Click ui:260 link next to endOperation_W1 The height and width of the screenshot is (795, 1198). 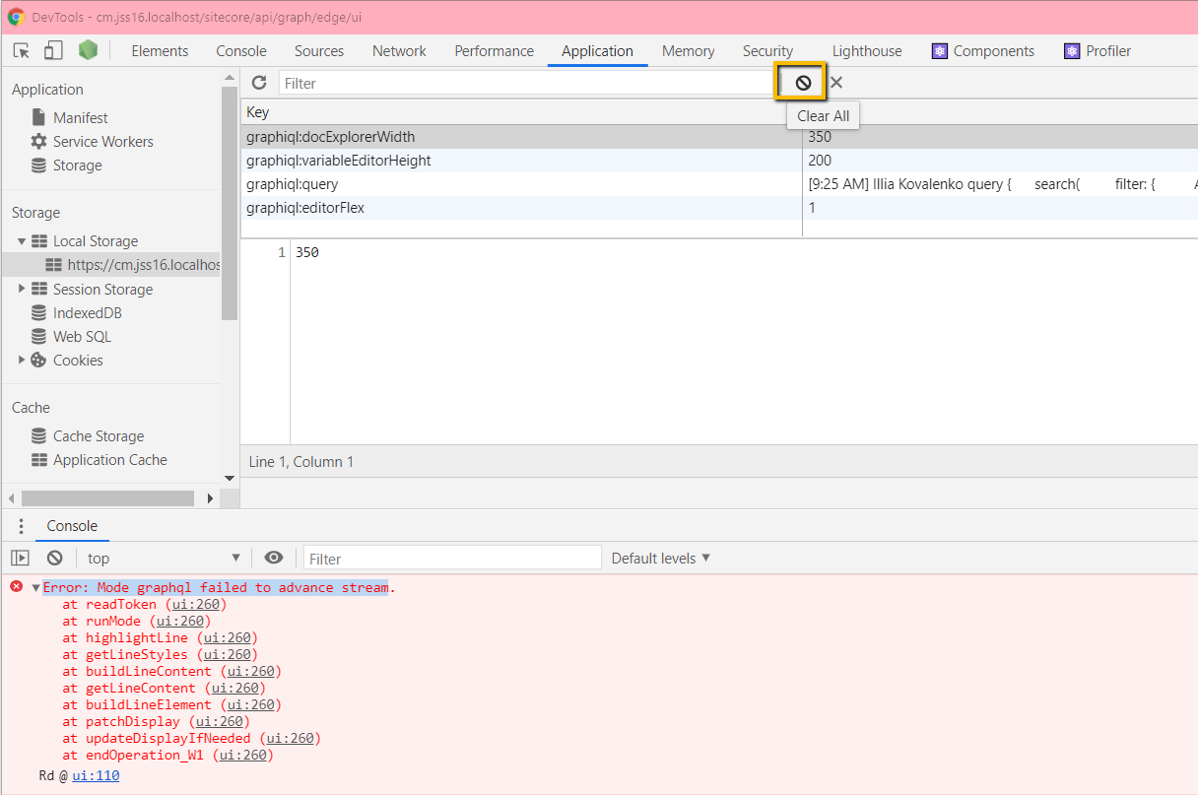click(x=243, y=755)
